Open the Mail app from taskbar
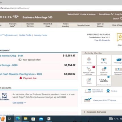122x122 pixels. pos(41,119)
